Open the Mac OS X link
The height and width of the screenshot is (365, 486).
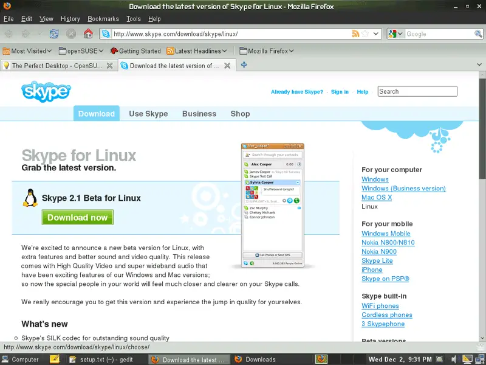click(377, 197)
